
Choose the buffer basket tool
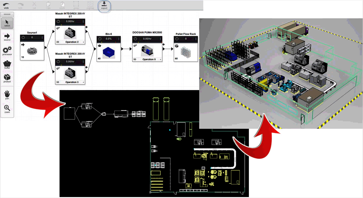[7, 65]
